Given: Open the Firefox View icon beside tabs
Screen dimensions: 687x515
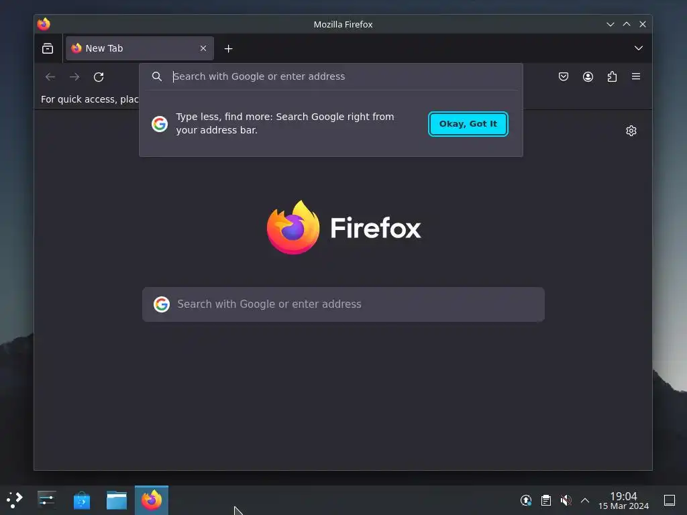Looking at the screenshot, I should [x=48, y=48].
